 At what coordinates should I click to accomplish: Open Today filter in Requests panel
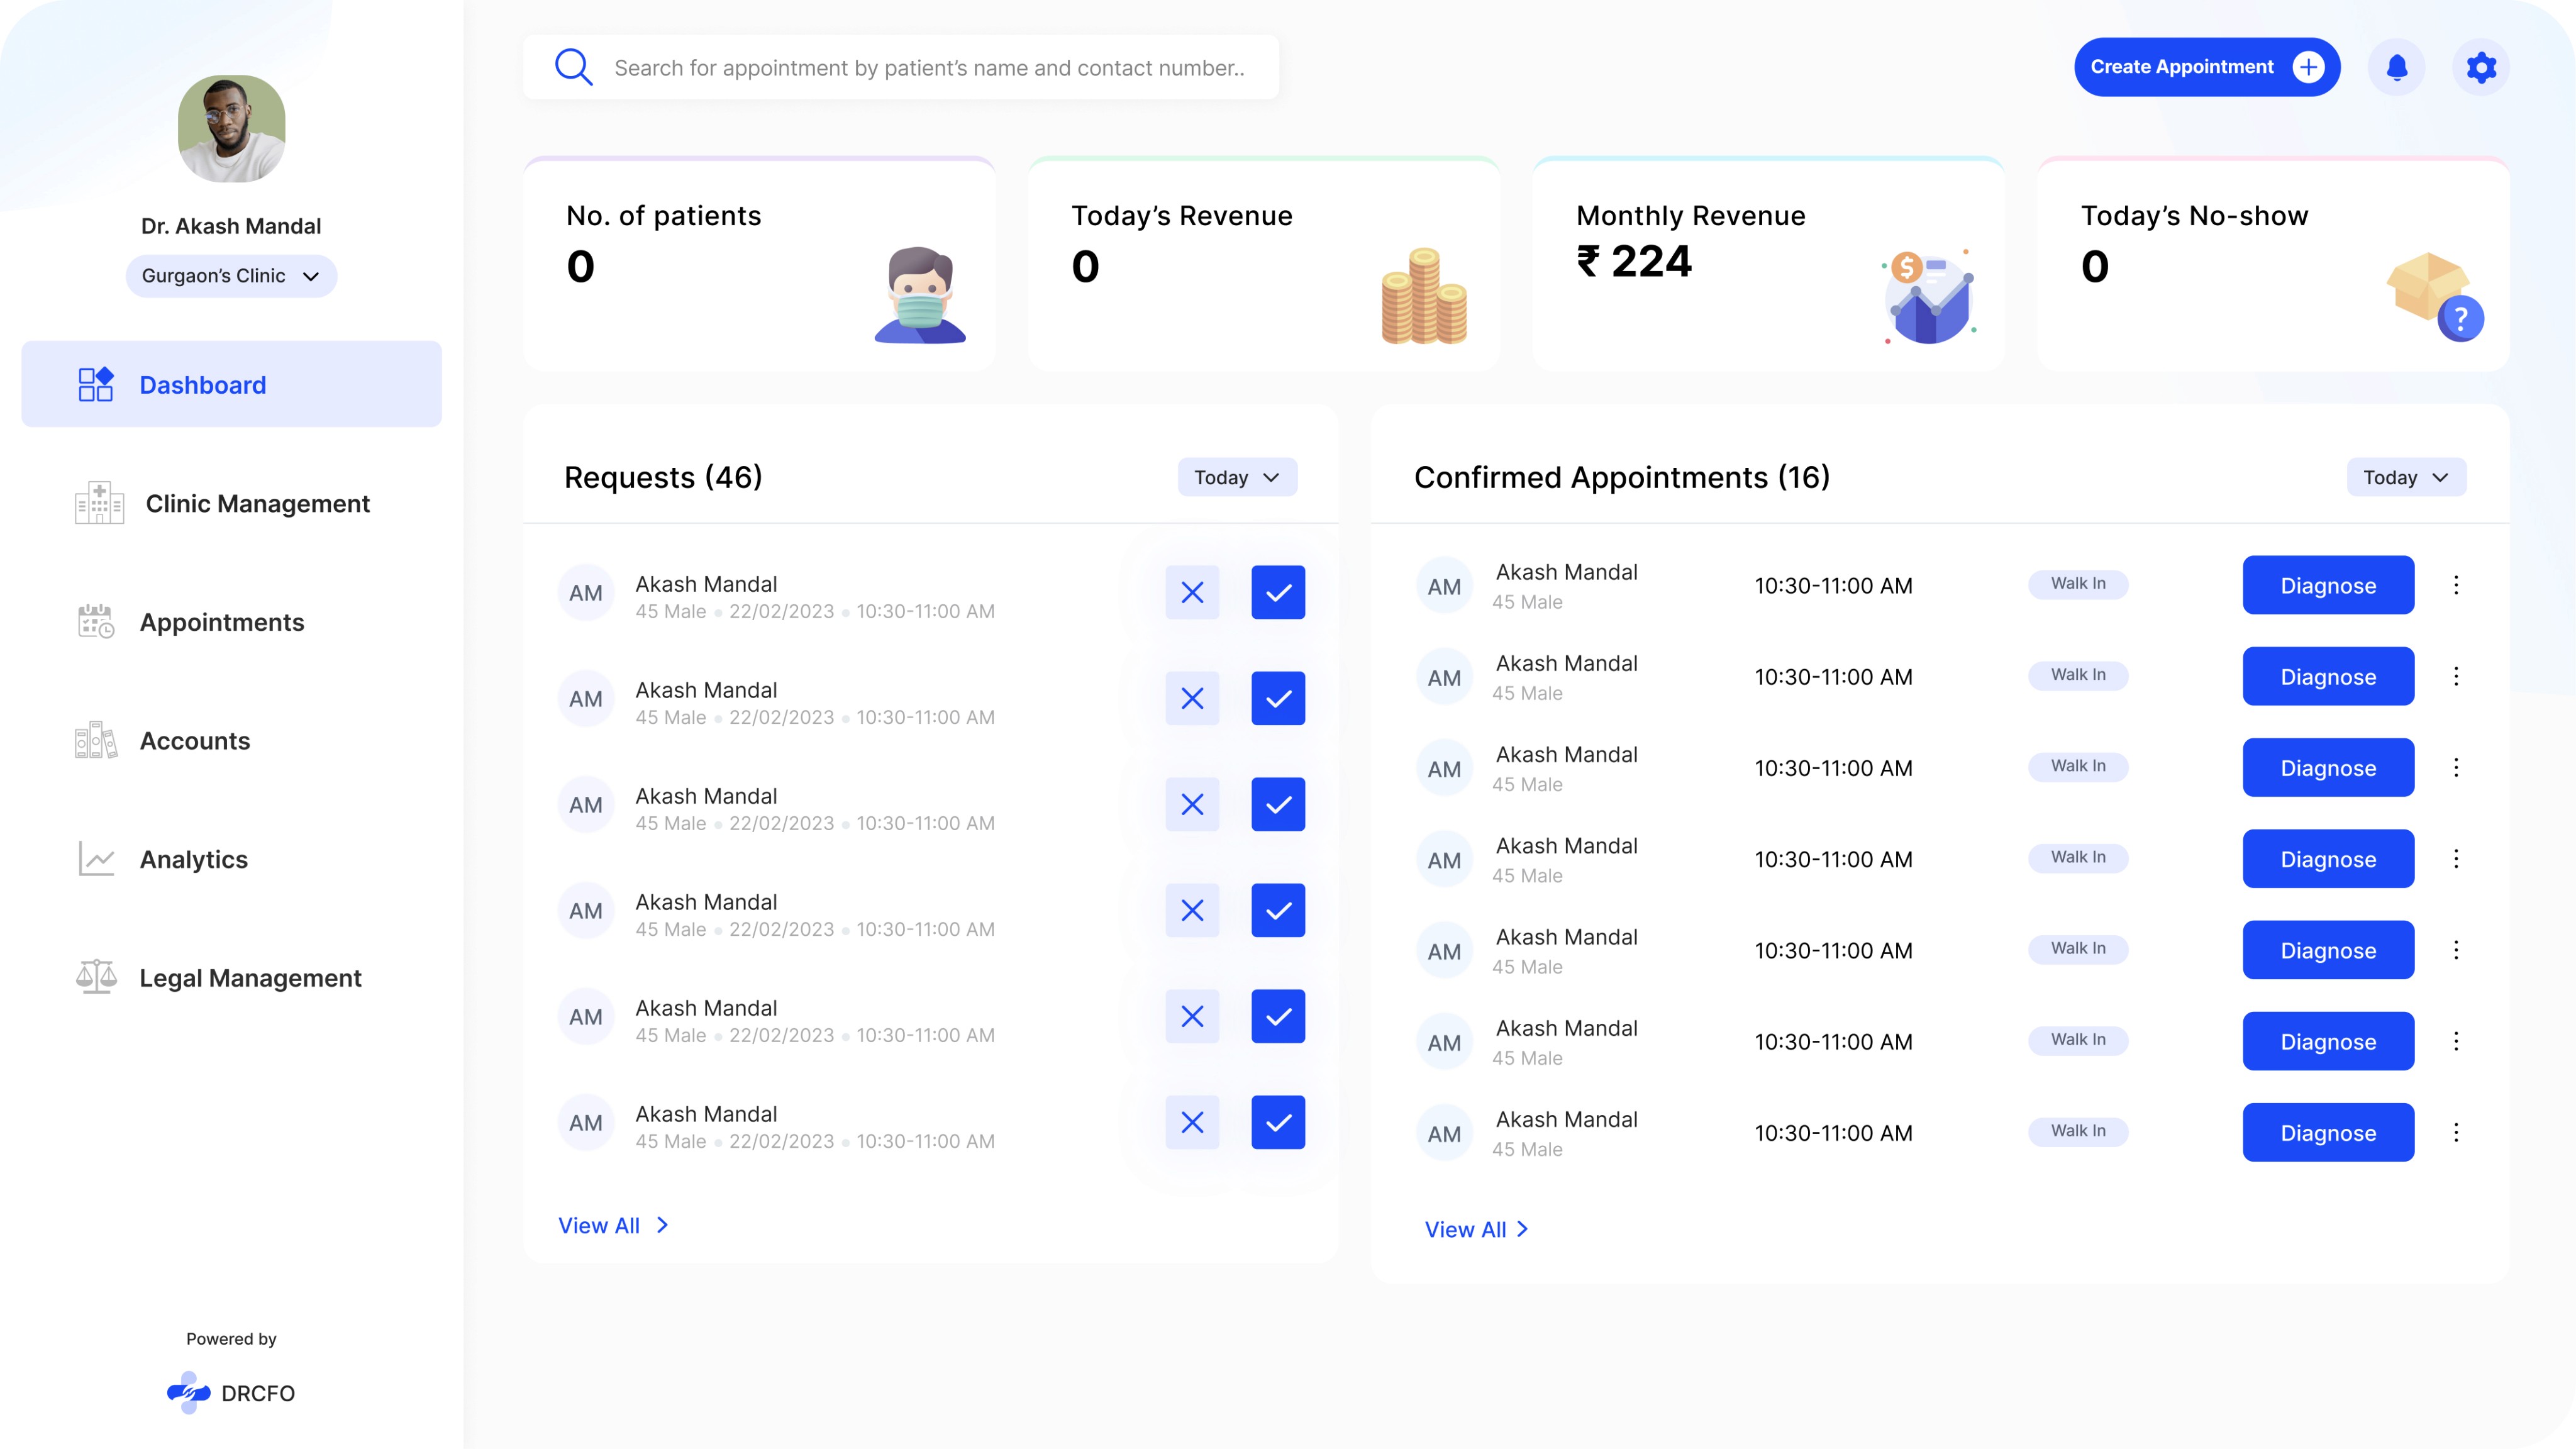click(x=1237, y=477)
